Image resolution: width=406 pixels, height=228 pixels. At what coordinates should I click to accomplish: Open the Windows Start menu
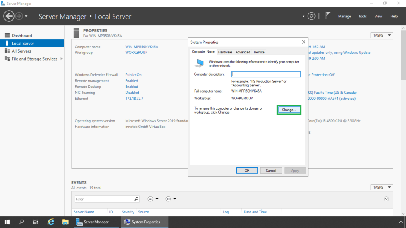[7, 222]
